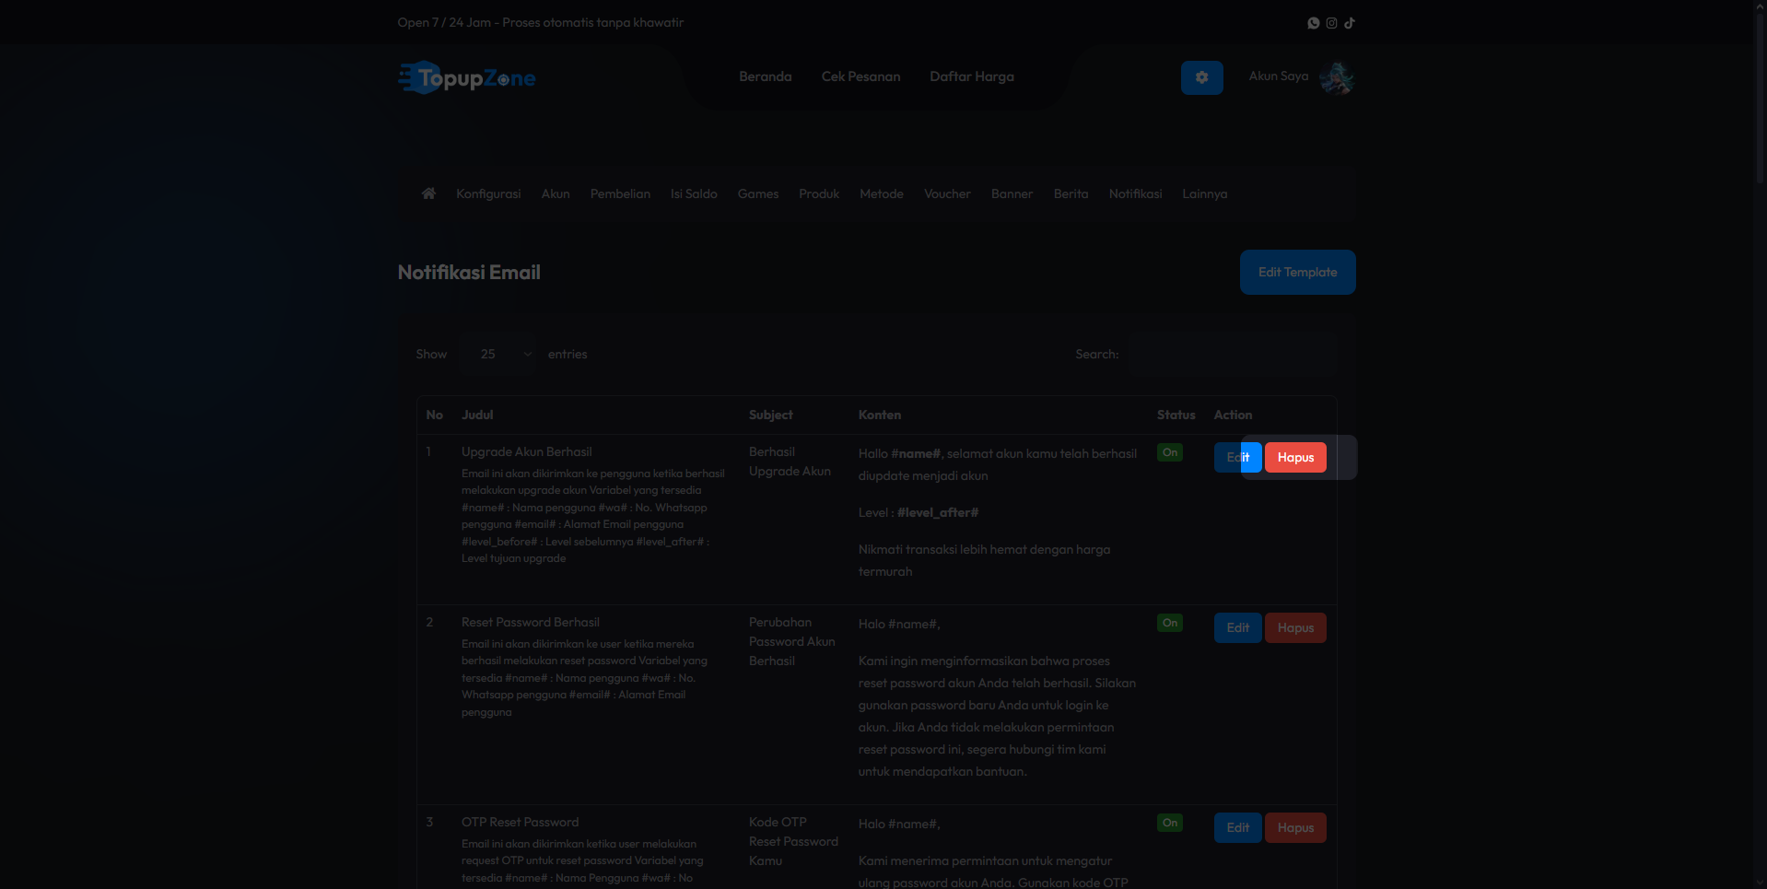Select the Reset Password Berhasil title text
Image resolution: width=1767 pixels, height=889 pixels.
(x=531, y=622)
